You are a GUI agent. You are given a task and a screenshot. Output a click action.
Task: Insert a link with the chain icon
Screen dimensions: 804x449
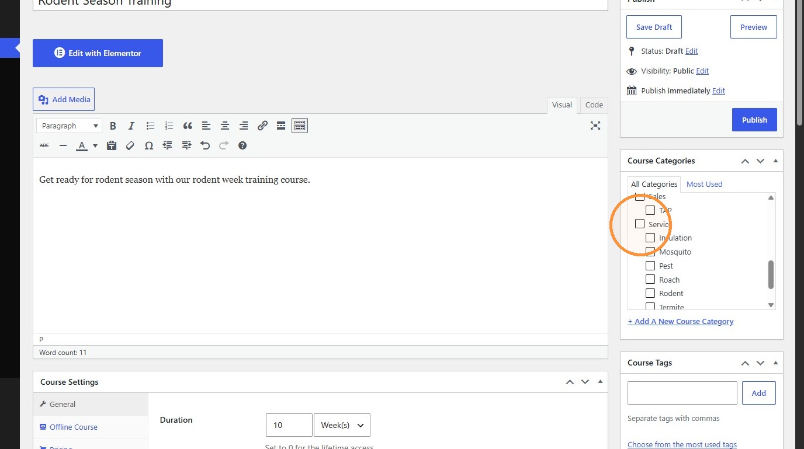click(262, 126)
